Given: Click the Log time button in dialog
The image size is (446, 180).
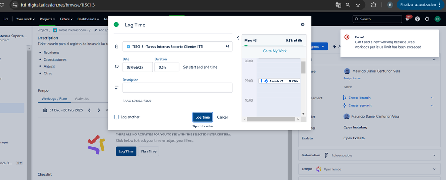Looking at the screenshot, I should [x=203, y=117].
